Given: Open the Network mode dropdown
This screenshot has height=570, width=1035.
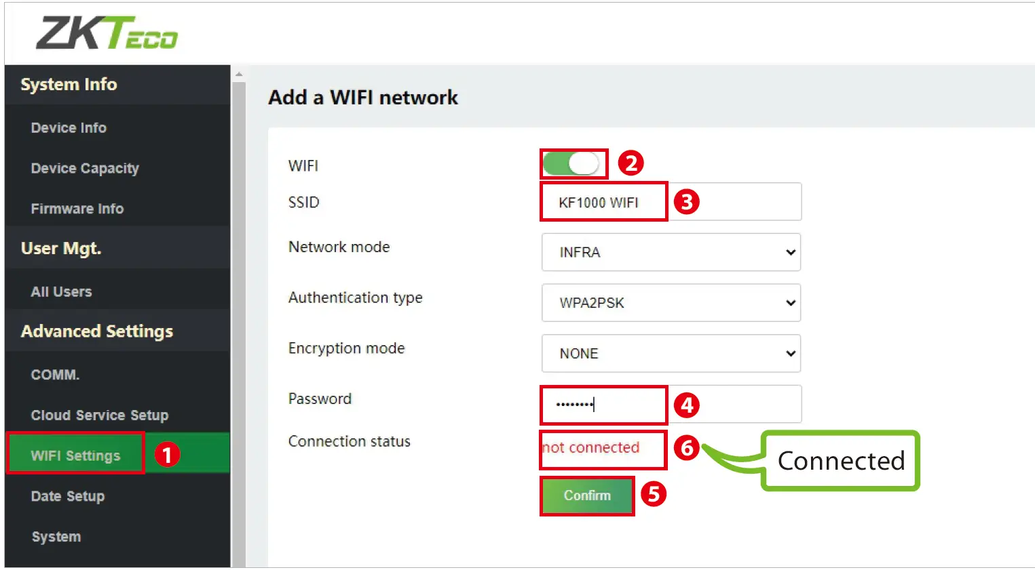Looking at the screenshot, I should 671,252.
